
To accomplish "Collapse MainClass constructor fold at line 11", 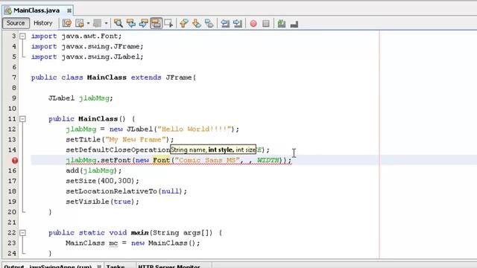I will coord(22,119).
